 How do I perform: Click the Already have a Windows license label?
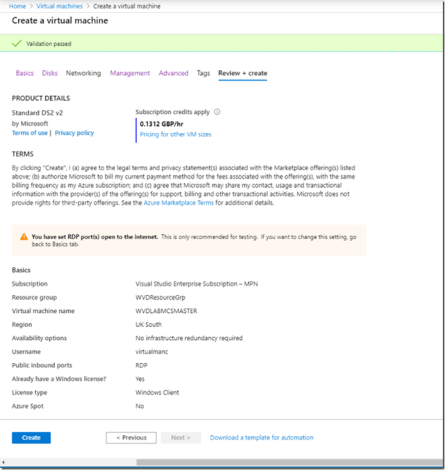coord(59,379)
